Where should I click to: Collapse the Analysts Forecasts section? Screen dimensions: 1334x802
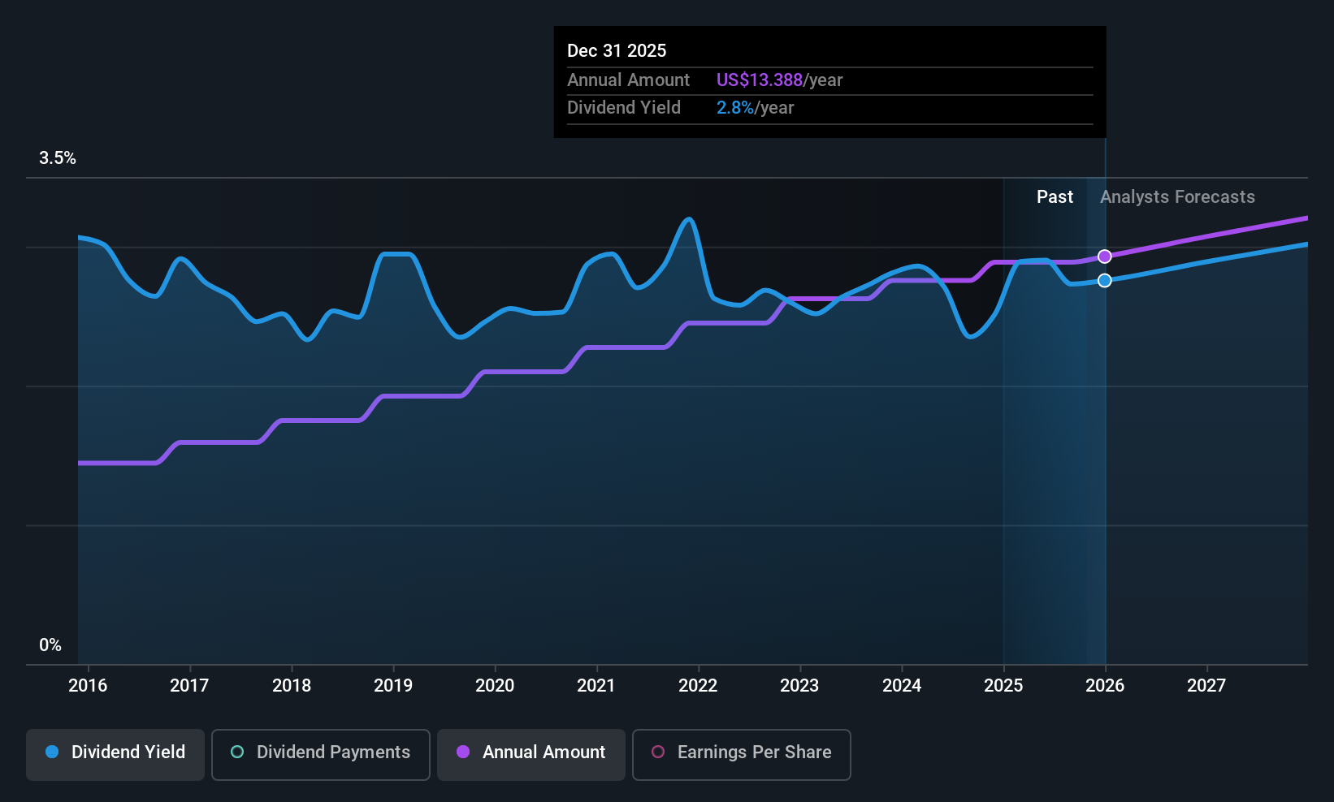pos(1176,196)
